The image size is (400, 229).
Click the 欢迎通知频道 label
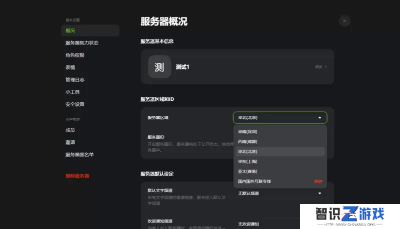(160, 221)
